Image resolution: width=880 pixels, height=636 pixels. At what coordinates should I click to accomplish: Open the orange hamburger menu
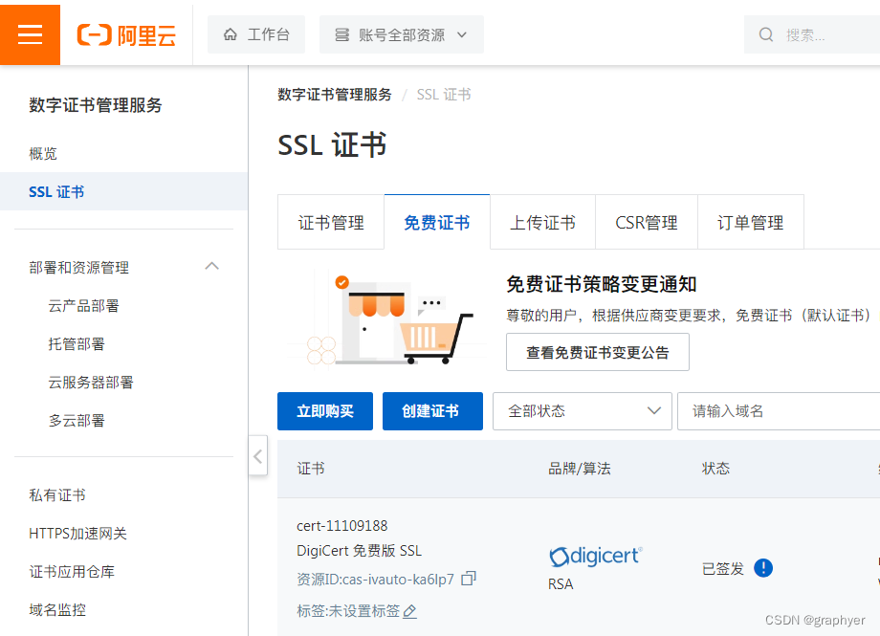(30, 34)
